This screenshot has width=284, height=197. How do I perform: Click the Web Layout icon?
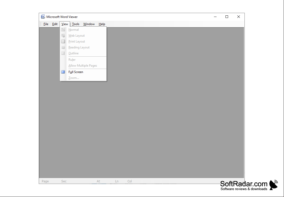tap(63, 36)
